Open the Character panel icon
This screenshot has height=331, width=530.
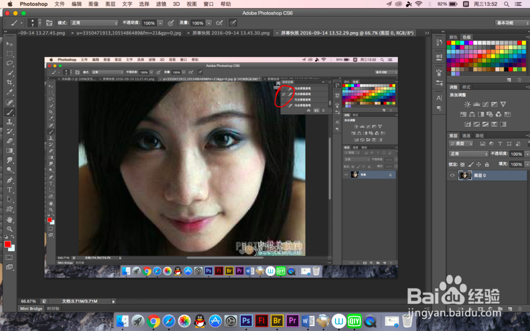[439, 98]
